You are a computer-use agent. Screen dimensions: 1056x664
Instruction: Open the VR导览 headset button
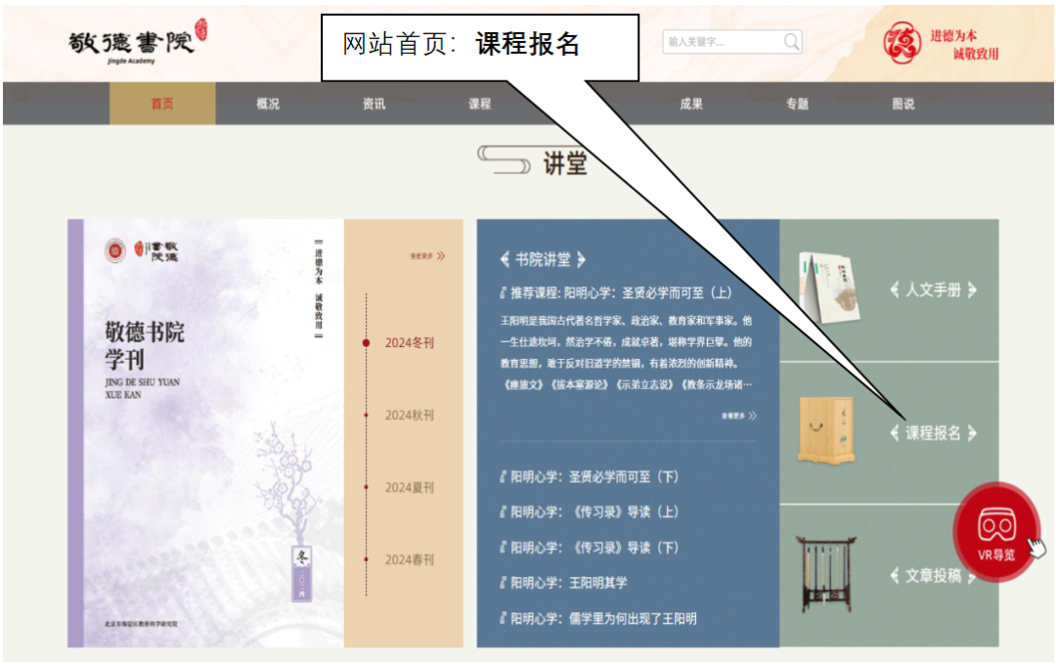995,531
